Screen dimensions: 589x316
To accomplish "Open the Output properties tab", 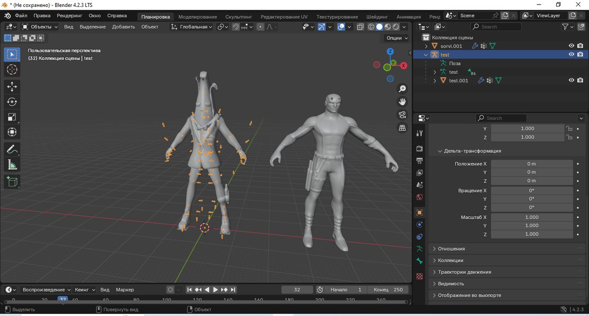I will tap(419, 161).
